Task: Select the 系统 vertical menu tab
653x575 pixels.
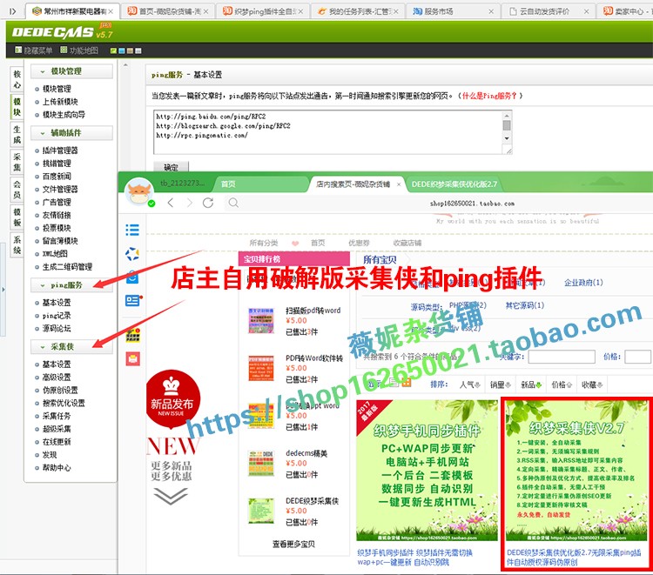Action: (17, 245)
